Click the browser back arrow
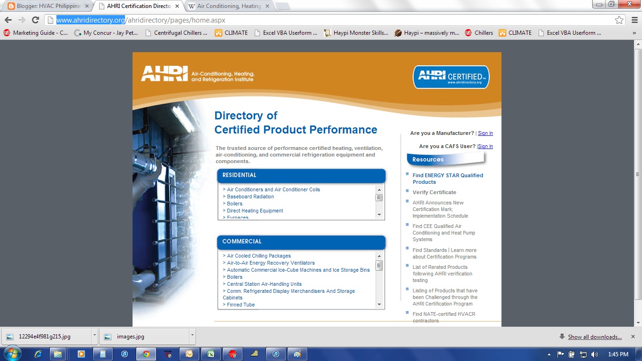This screenshot has width=642, height=361. [8, 20]
